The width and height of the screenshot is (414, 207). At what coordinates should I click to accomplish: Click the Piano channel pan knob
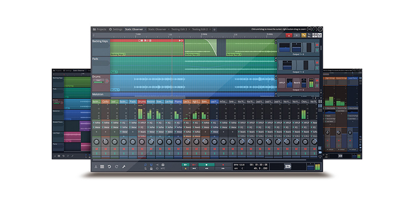coord(179,141)
